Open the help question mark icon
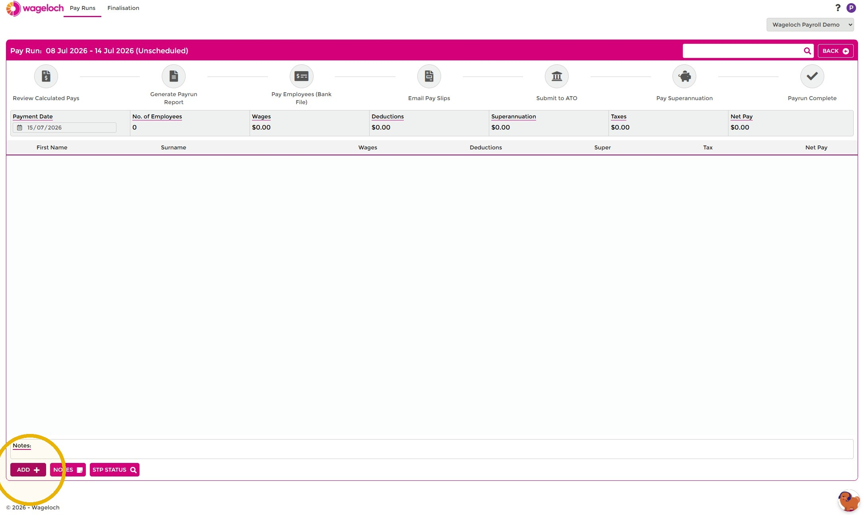 click(x=838, y=8)
